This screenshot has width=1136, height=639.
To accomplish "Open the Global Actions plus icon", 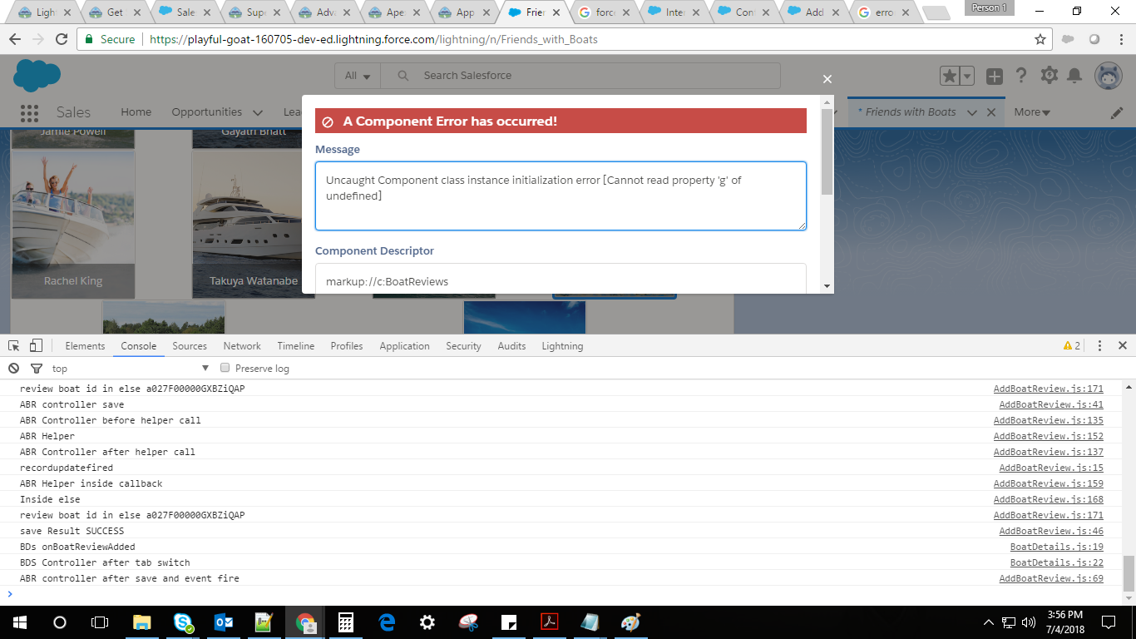I will click(995, 76).
